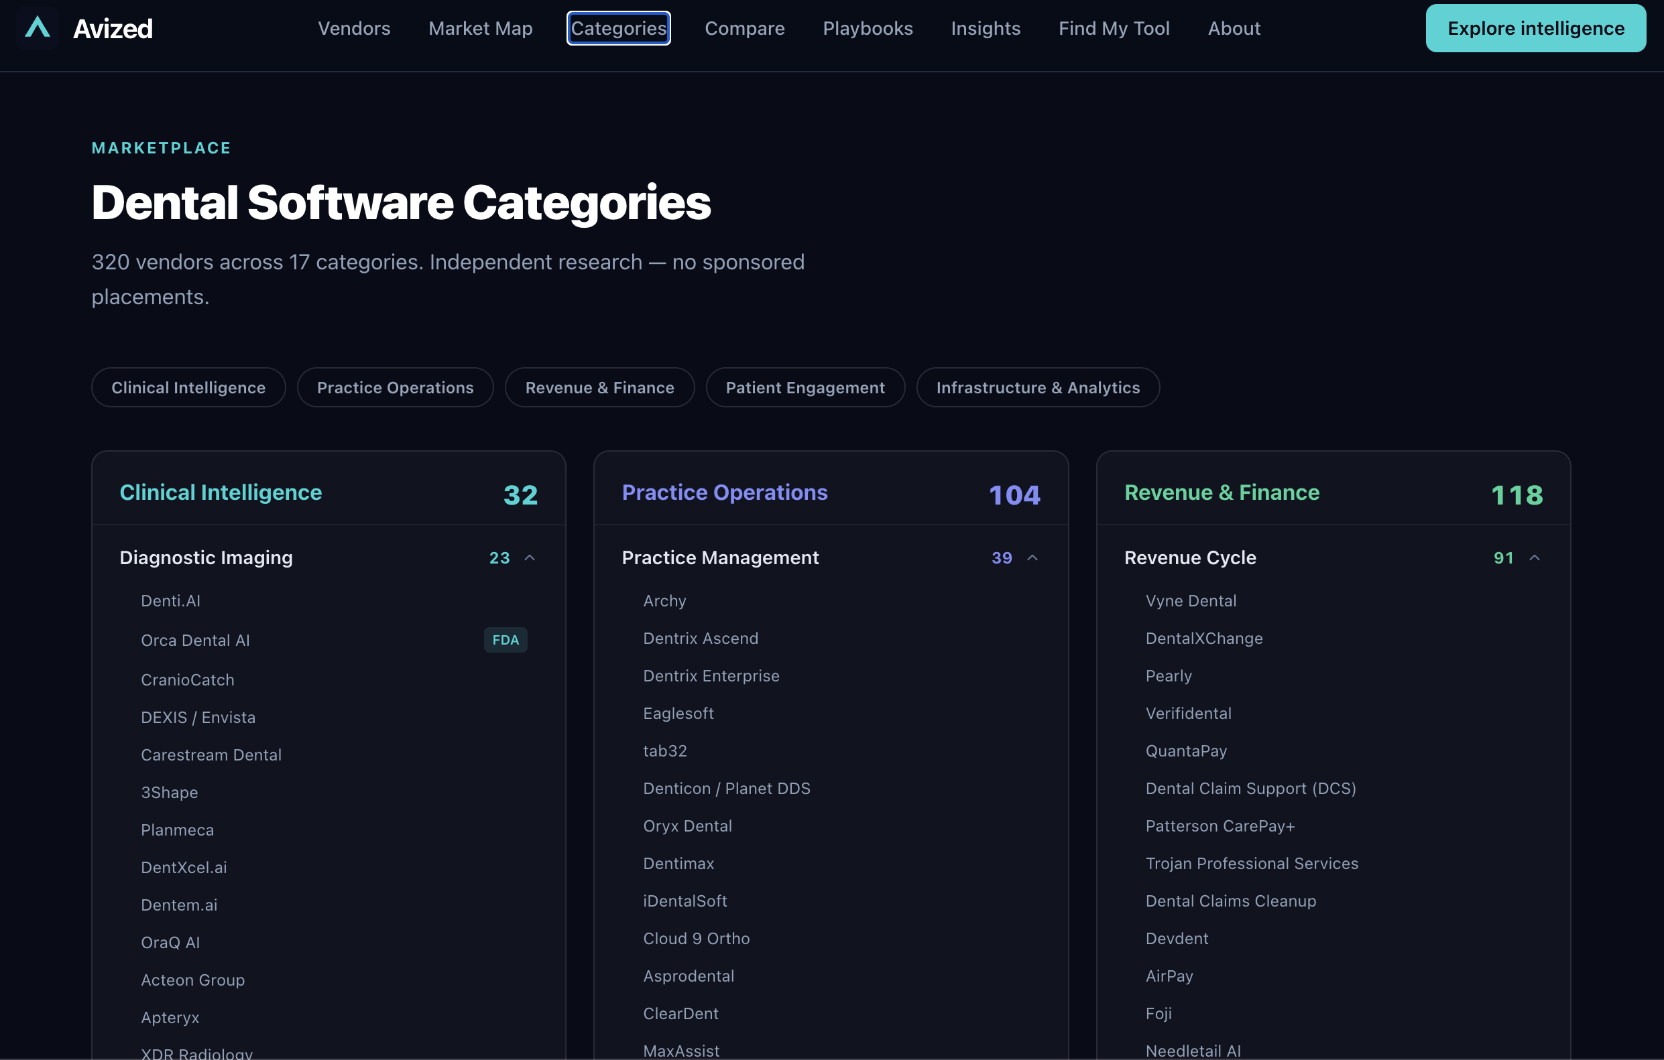Open Dental Claims Cleanup vendor
The width and height of the screenshot is (1664, 1060).
point(1231,901)
